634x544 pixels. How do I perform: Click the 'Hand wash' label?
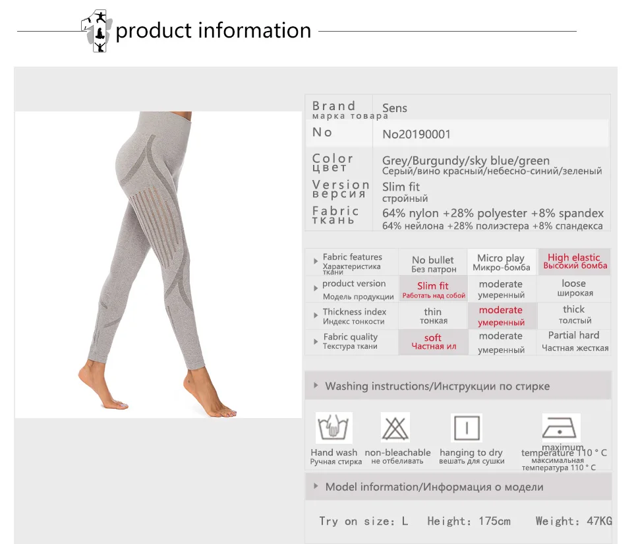click(334, 452)
